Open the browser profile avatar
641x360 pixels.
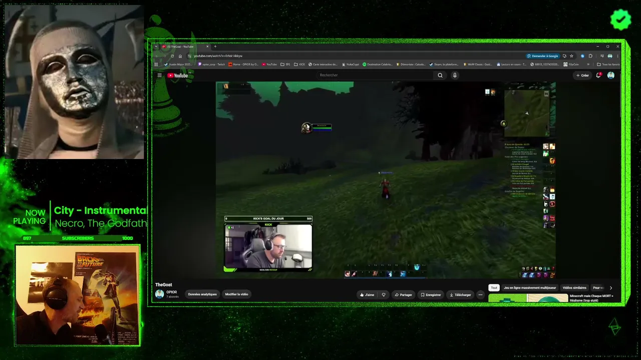coord(610,56)
